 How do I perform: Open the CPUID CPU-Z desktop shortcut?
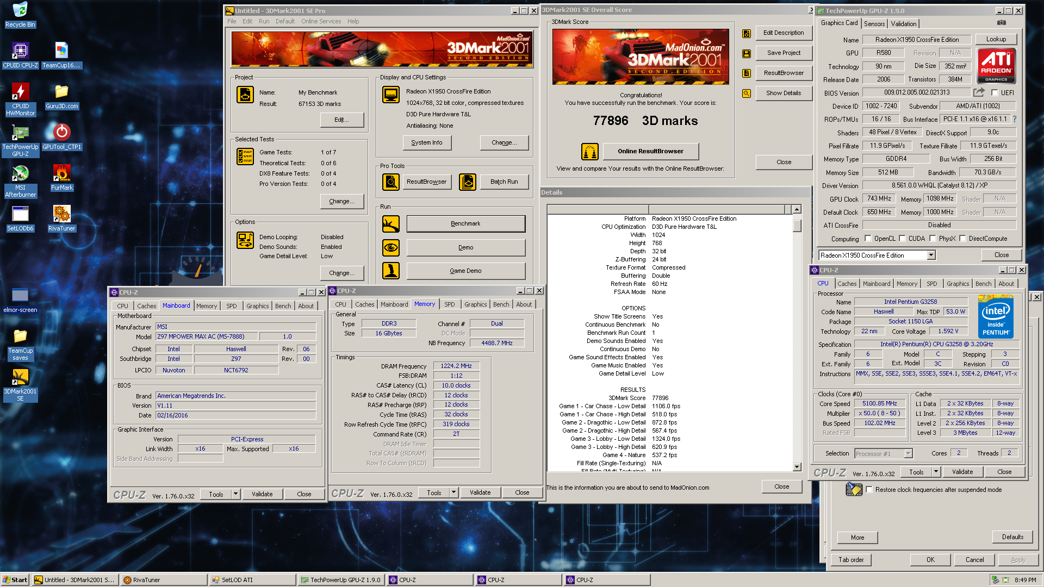tap(20, 55)
